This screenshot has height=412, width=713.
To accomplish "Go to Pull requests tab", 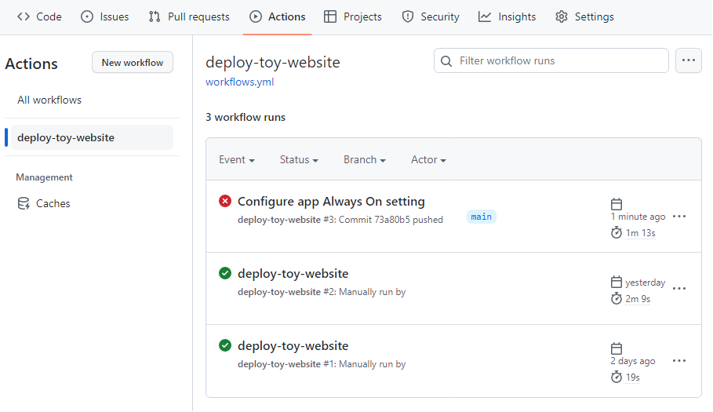I will 189,16.
